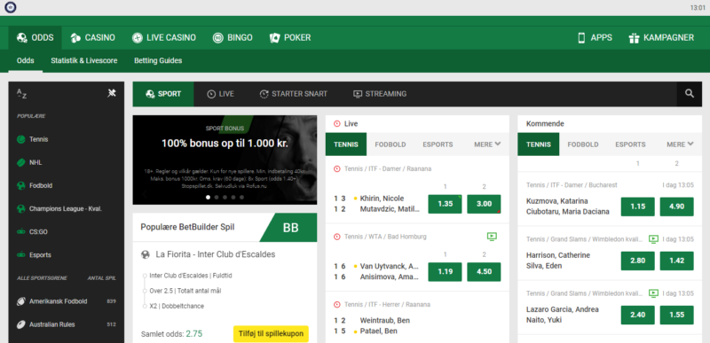
Task: Click the Australian Rules ball icon
Action: (20, 324)
